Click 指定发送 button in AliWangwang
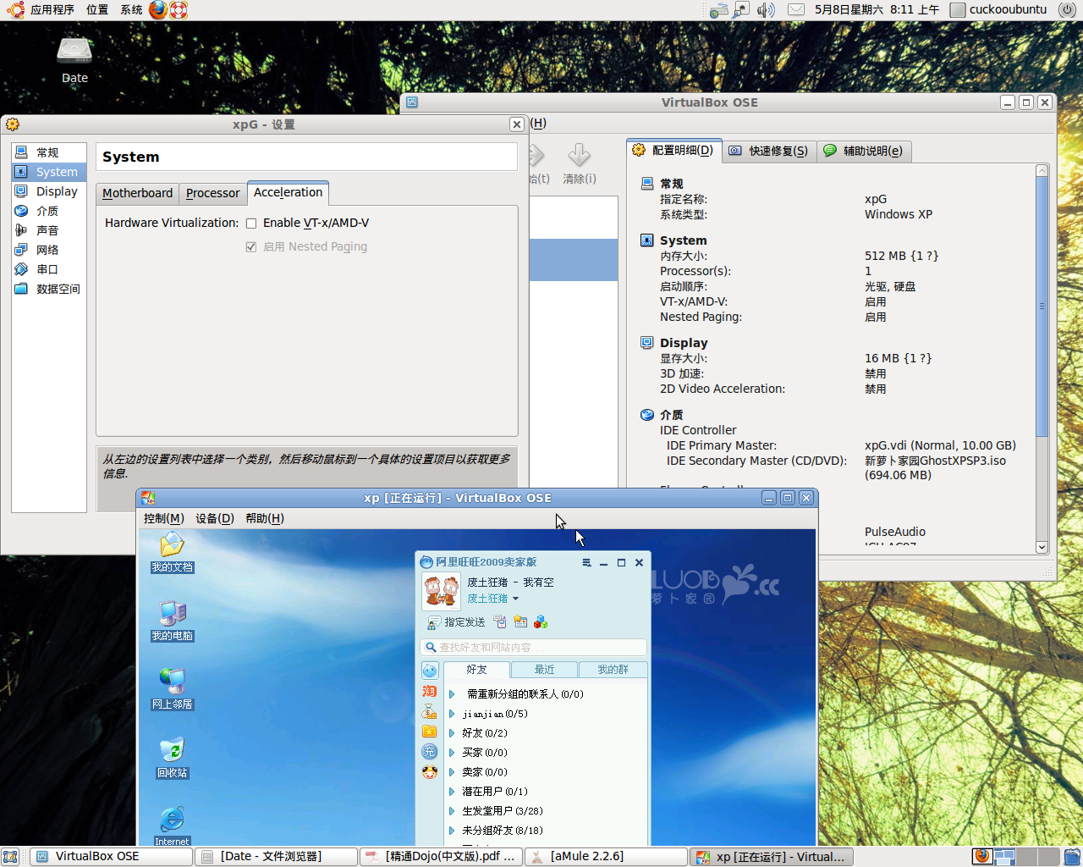Image resolution: width=1083 pixels, height=867 pixels. click(457, 622)
